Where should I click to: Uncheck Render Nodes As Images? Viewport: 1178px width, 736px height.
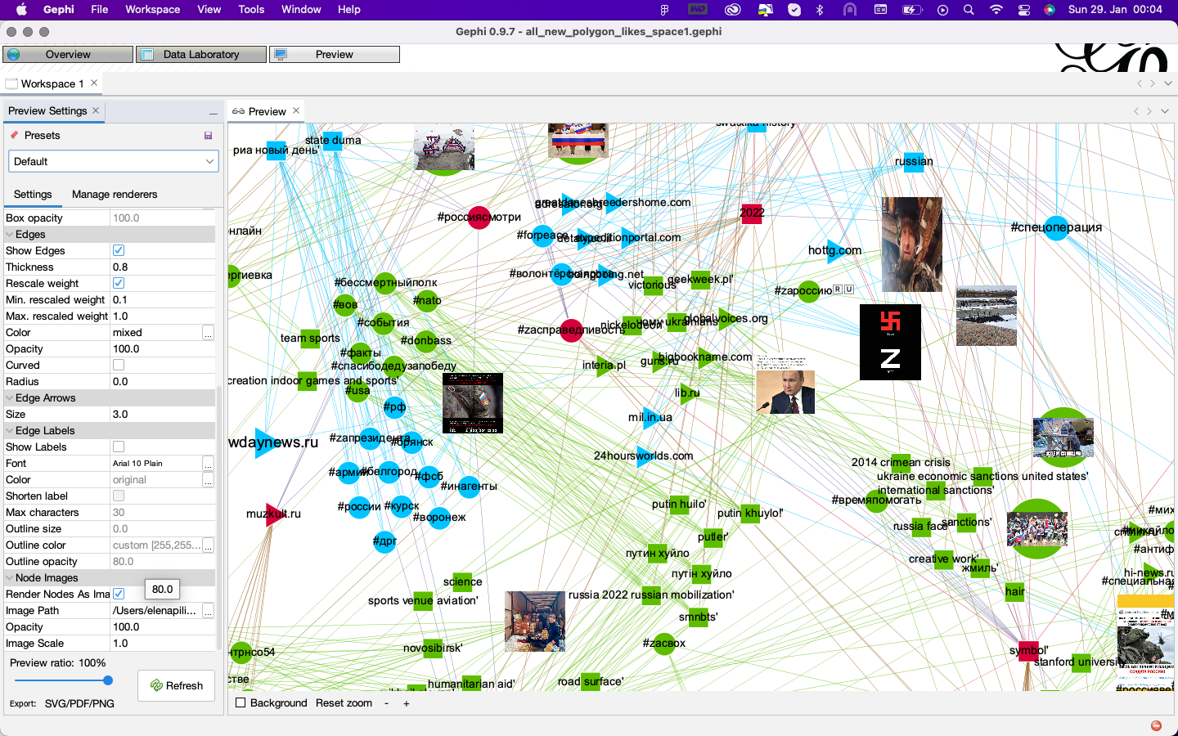[119, 594]
